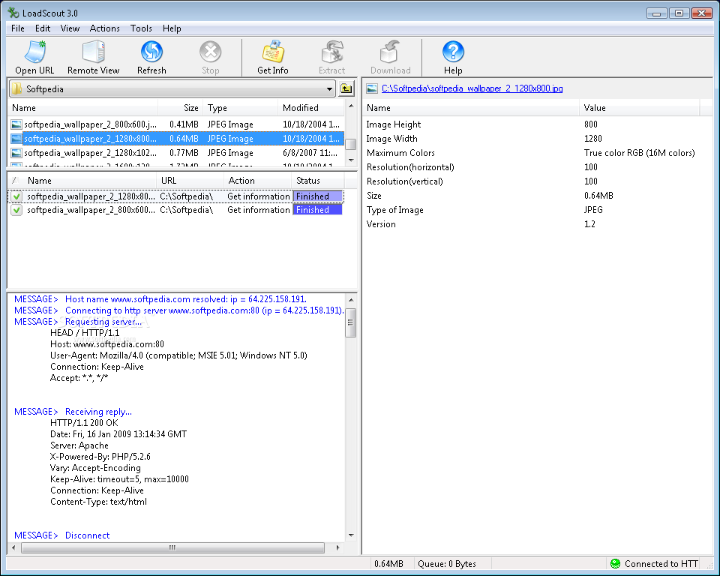Click the log panel scroll down arrow

click(x=351, y=535)
